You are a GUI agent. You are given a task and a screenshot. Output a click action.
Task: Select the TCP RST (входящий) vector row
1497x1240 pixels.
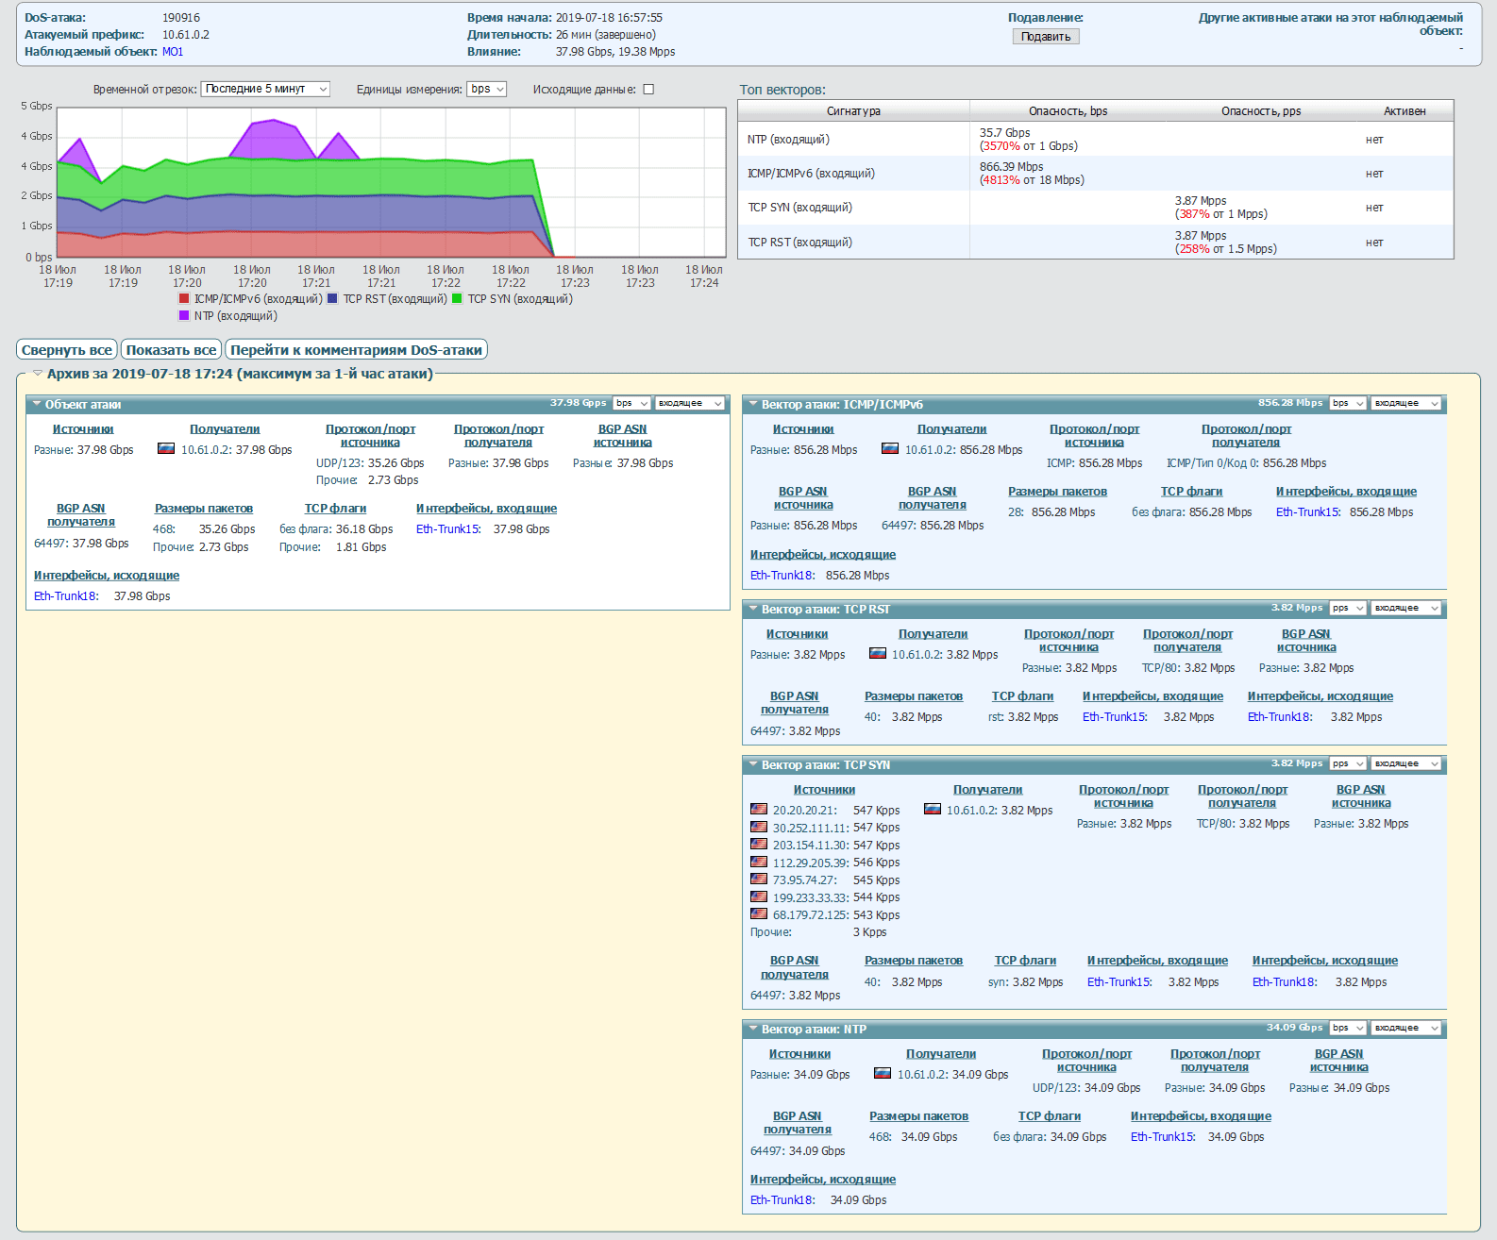tap(1096, 242)
